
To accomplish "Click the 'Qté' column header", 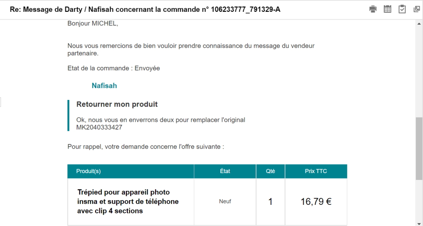I will (x=270, y=171).
